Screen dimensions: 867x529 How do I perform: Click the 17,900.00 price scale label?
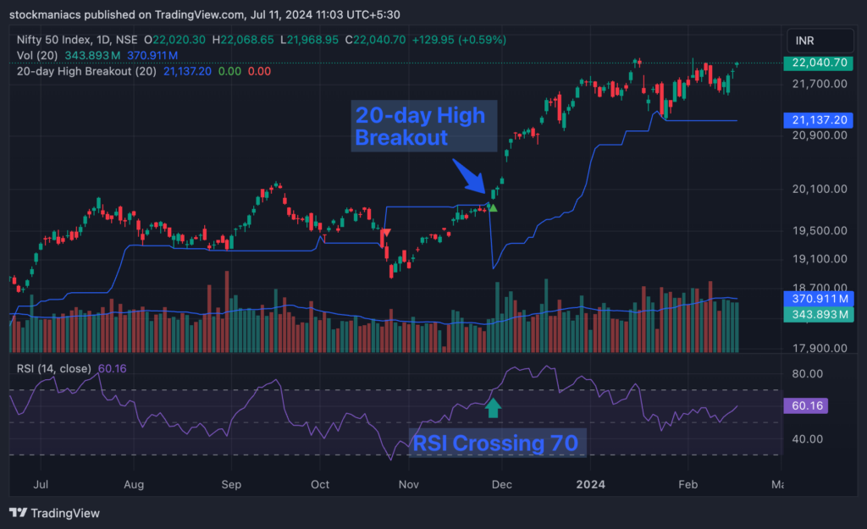[820, 348]
